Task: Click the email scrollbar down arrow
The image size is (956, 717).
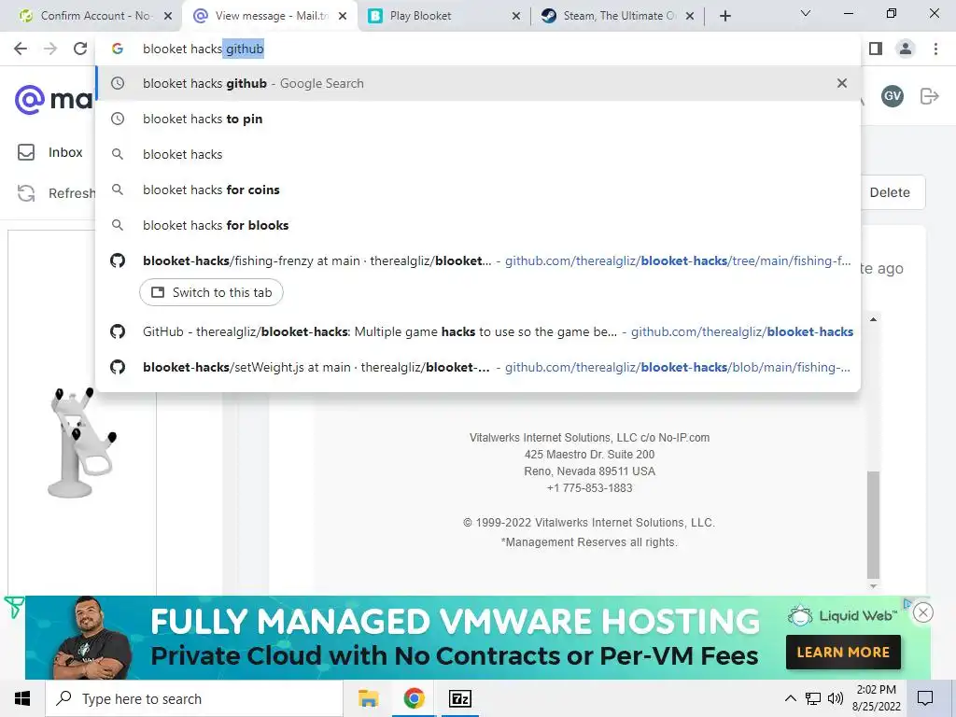Action: 873,586
